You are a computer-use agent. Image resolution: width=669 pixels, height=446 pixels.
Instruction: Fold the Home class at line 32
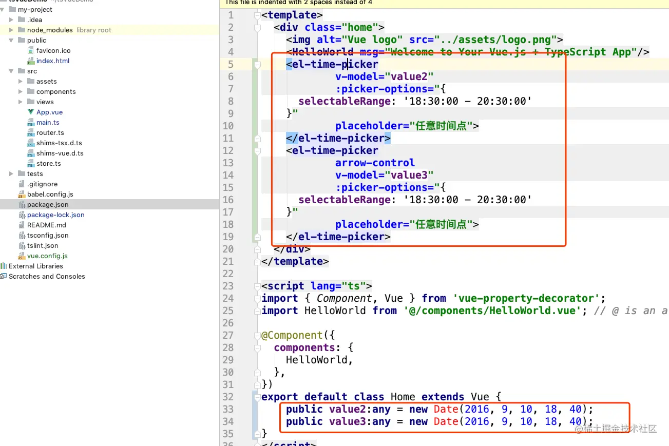pos(257,397)
